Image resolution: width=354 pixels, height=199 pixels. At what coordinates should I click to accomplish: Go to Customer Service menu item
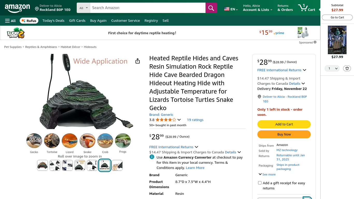[125, 21]
